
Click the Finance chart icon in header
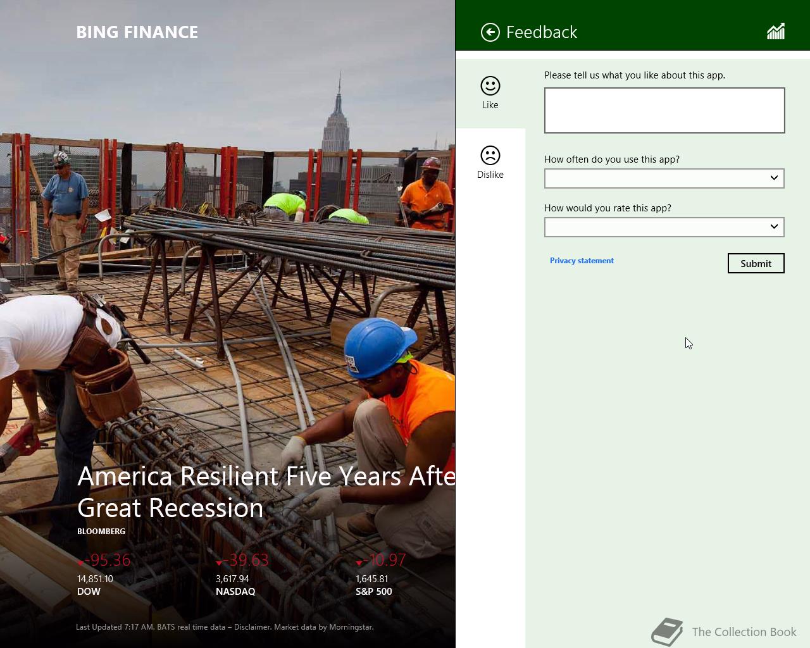coord(775,32)
